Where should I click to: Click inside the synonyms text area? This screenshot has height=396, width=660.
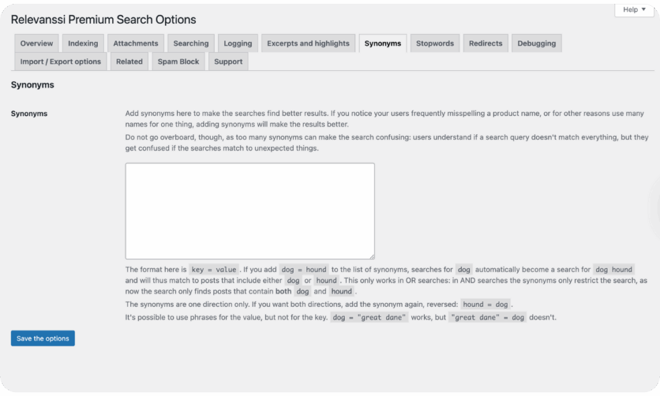[249, 211]
